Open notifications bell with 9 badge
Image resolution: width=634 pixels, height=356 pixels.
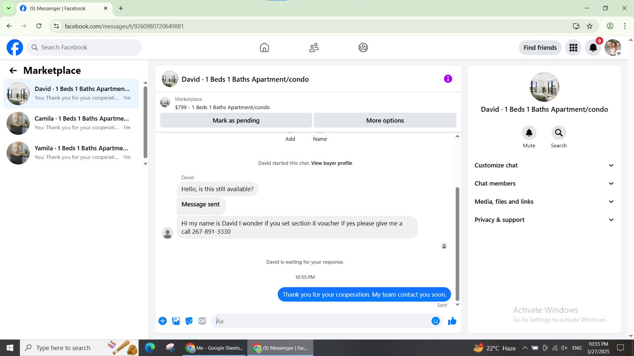[593, 47]
